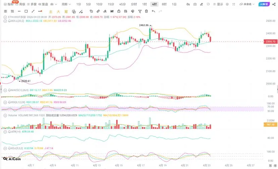Image resolution: width=278 pixels, height=169 pixels.
Task: Select the 45分 timeframe
Action: coord(122,4)
